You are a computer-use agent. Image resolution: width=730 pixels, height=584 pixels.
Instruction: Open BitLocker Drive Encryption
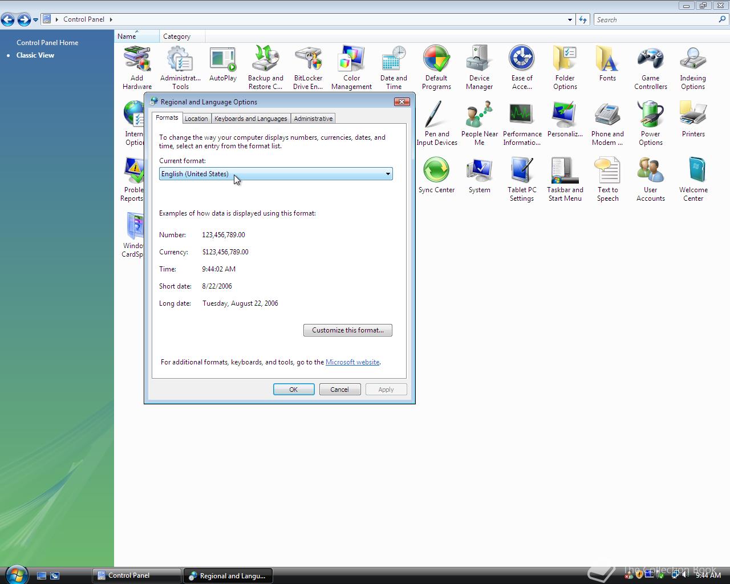point(308,67)
